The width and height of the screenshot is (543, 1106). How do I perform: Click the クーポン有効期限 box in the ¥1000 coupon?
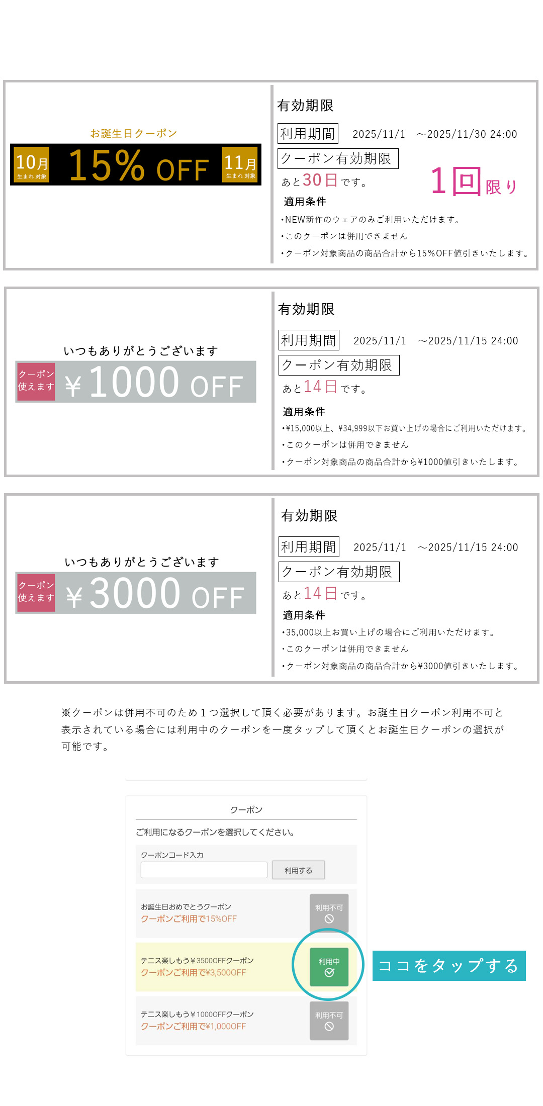click(339, 365)
